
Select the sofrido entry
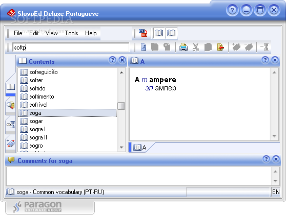(67, 88)
